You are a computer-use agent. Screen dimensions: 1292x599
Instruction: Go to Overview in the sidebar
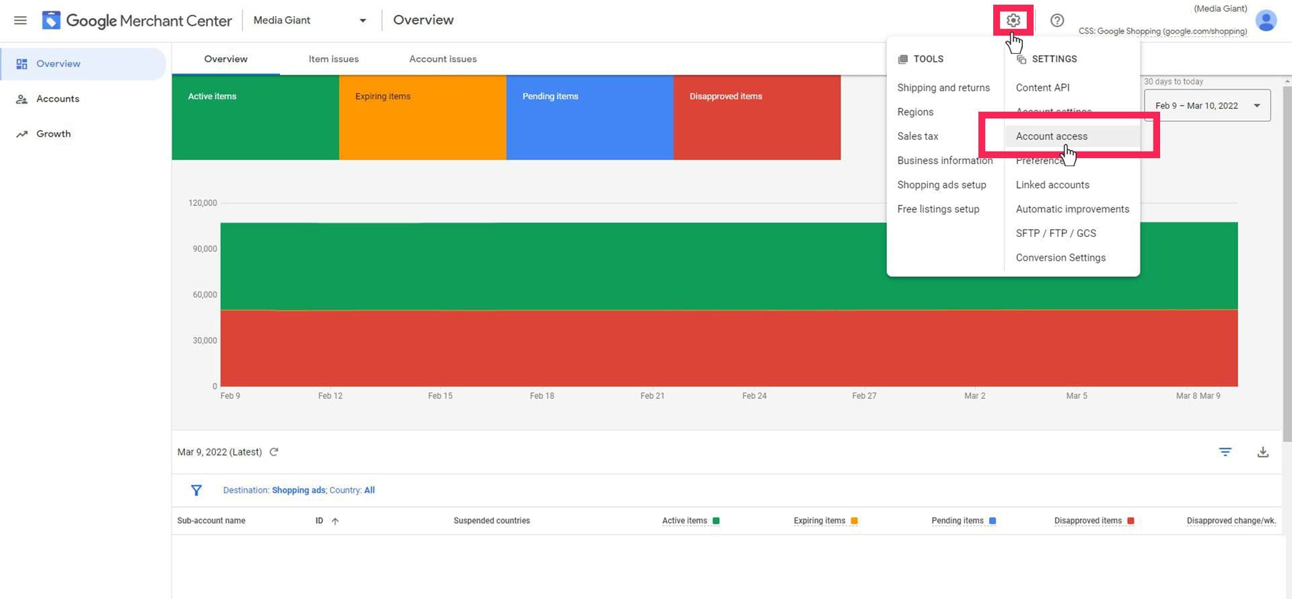[x=83, y=64]
